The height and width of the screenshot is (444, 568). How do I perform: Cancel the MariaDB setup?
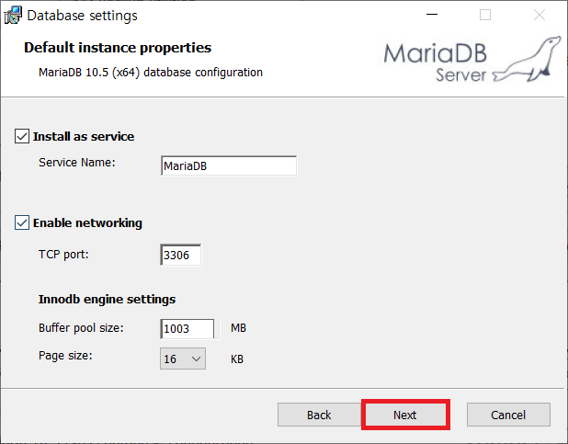[x=508, y=415]
